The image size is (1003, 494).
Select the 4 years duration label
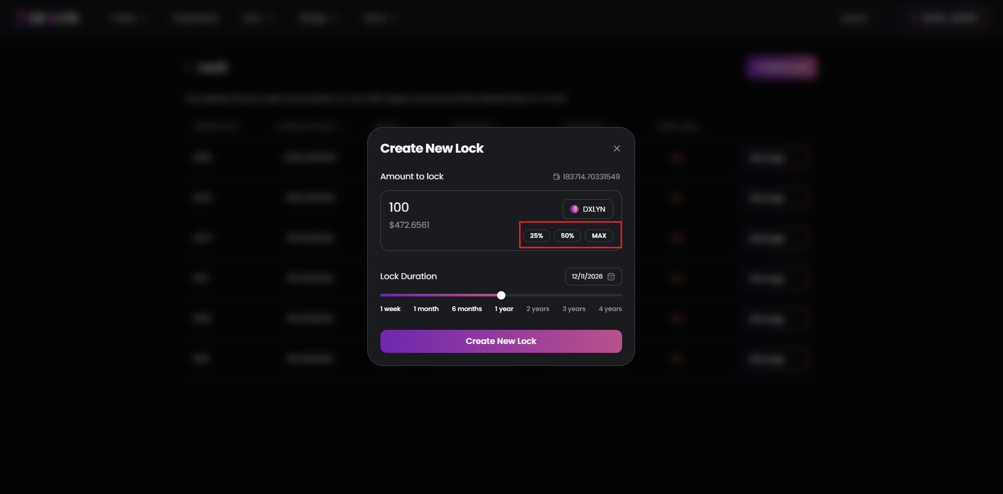click(609, 308)
